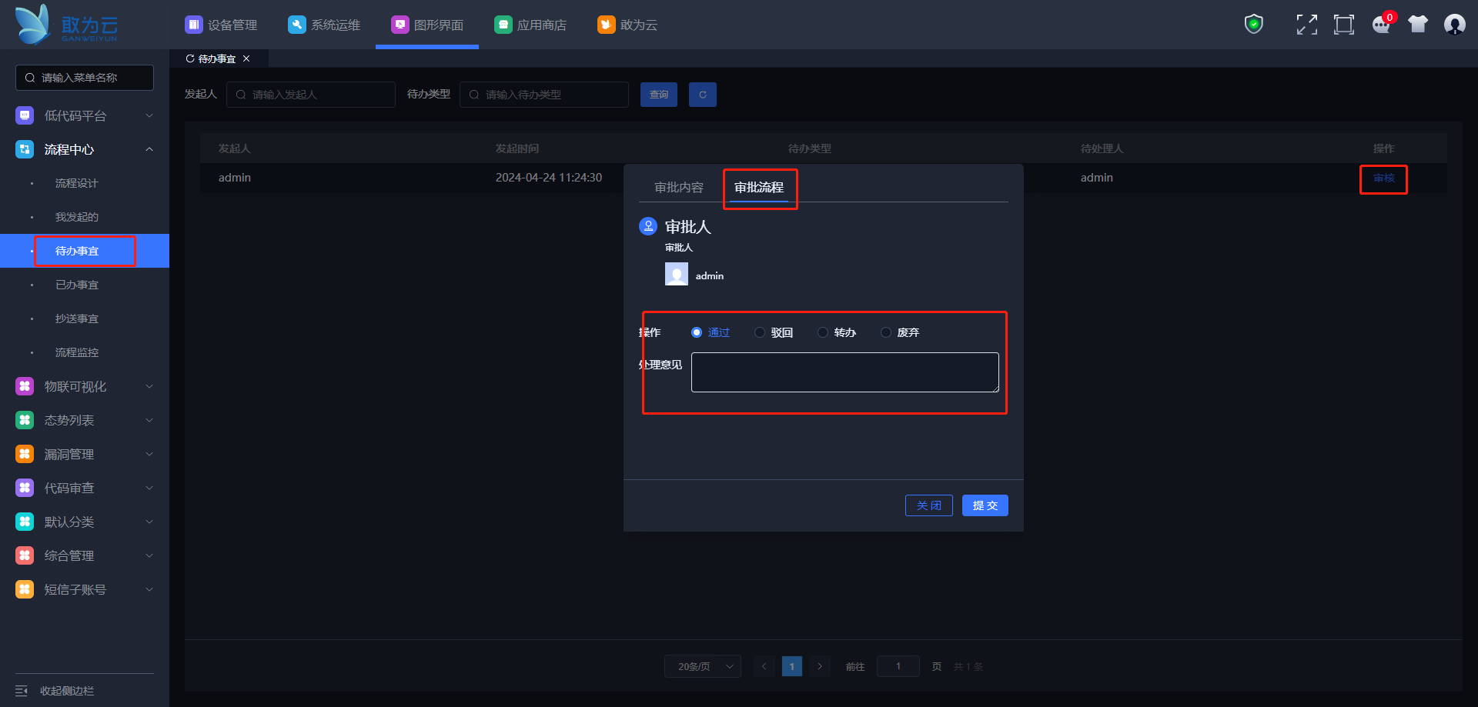Expand the 态势列表 menu chevron

point(149,420)
